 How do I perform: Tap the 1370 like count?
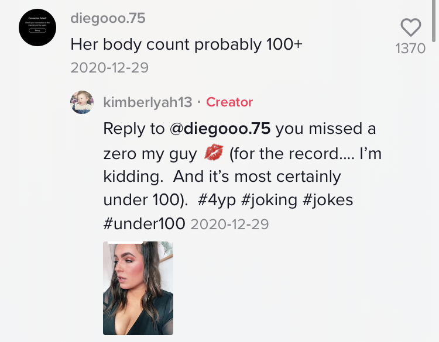[411, 49]
